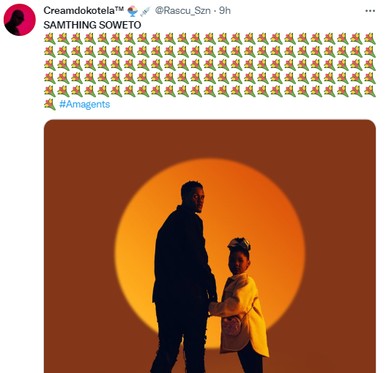This screenshot has height=373, width=386.
Task: Open the #Amagents hashtag link
Action: click(85, 105)
